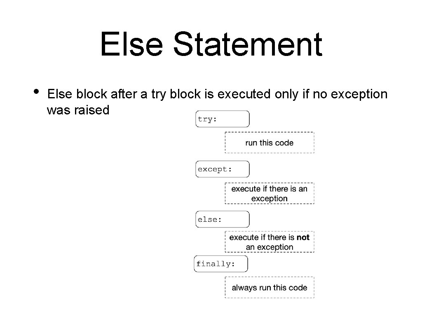Screen dimensions: 422x316
Task: Click the words 'was raised' in bullet
Action: click(x=78, y=110)
